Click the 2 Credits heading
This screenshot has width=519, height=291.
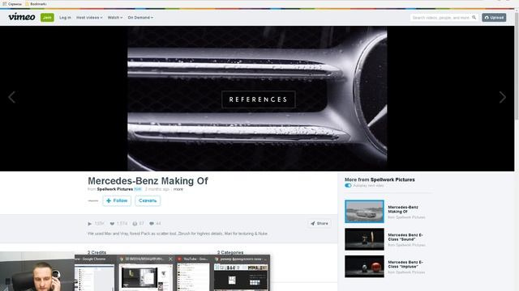(97, 252)
